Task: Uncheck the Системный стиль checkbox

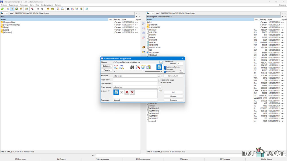Action: tap(165, 67)
